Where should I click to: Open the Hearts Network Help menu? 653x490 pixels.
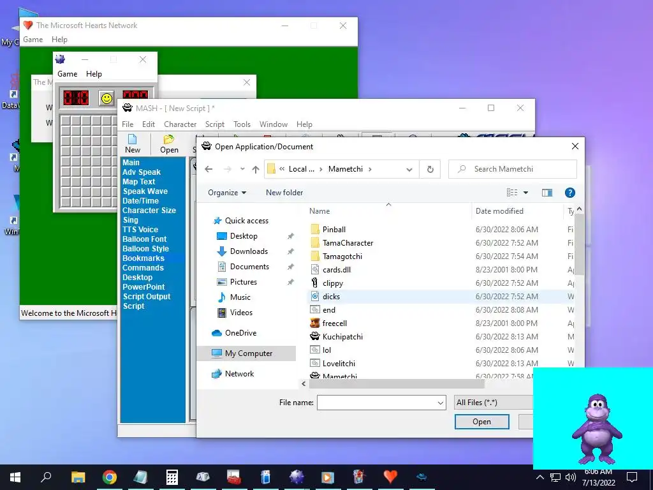[x=59, y=40]
